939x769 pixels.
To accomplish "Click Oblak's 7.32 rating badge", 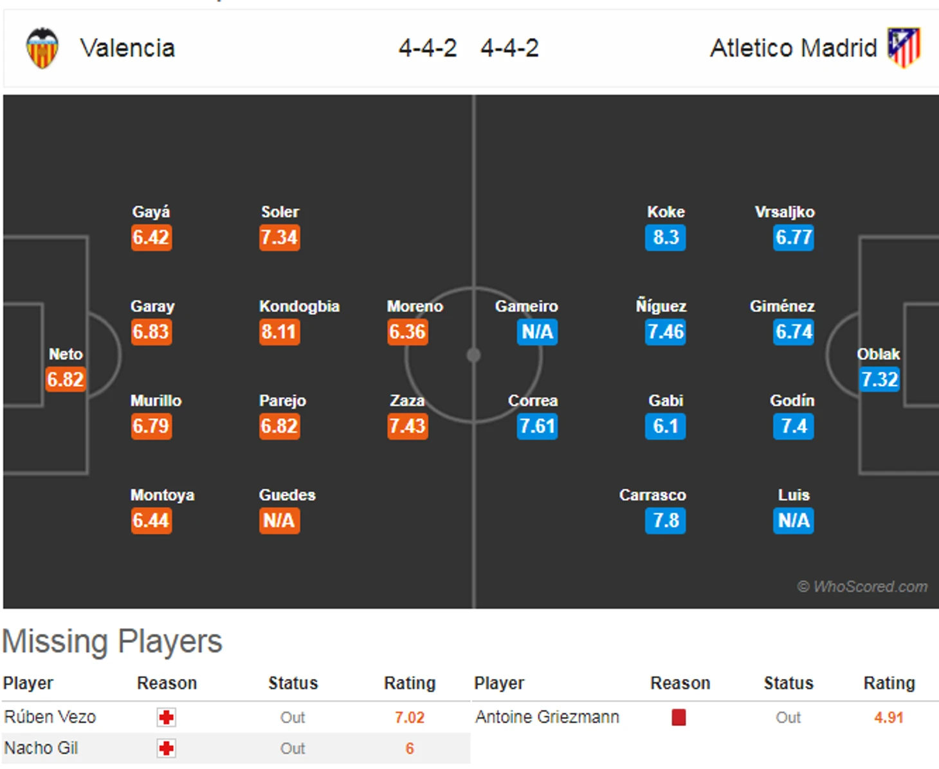I will (880, 380).
